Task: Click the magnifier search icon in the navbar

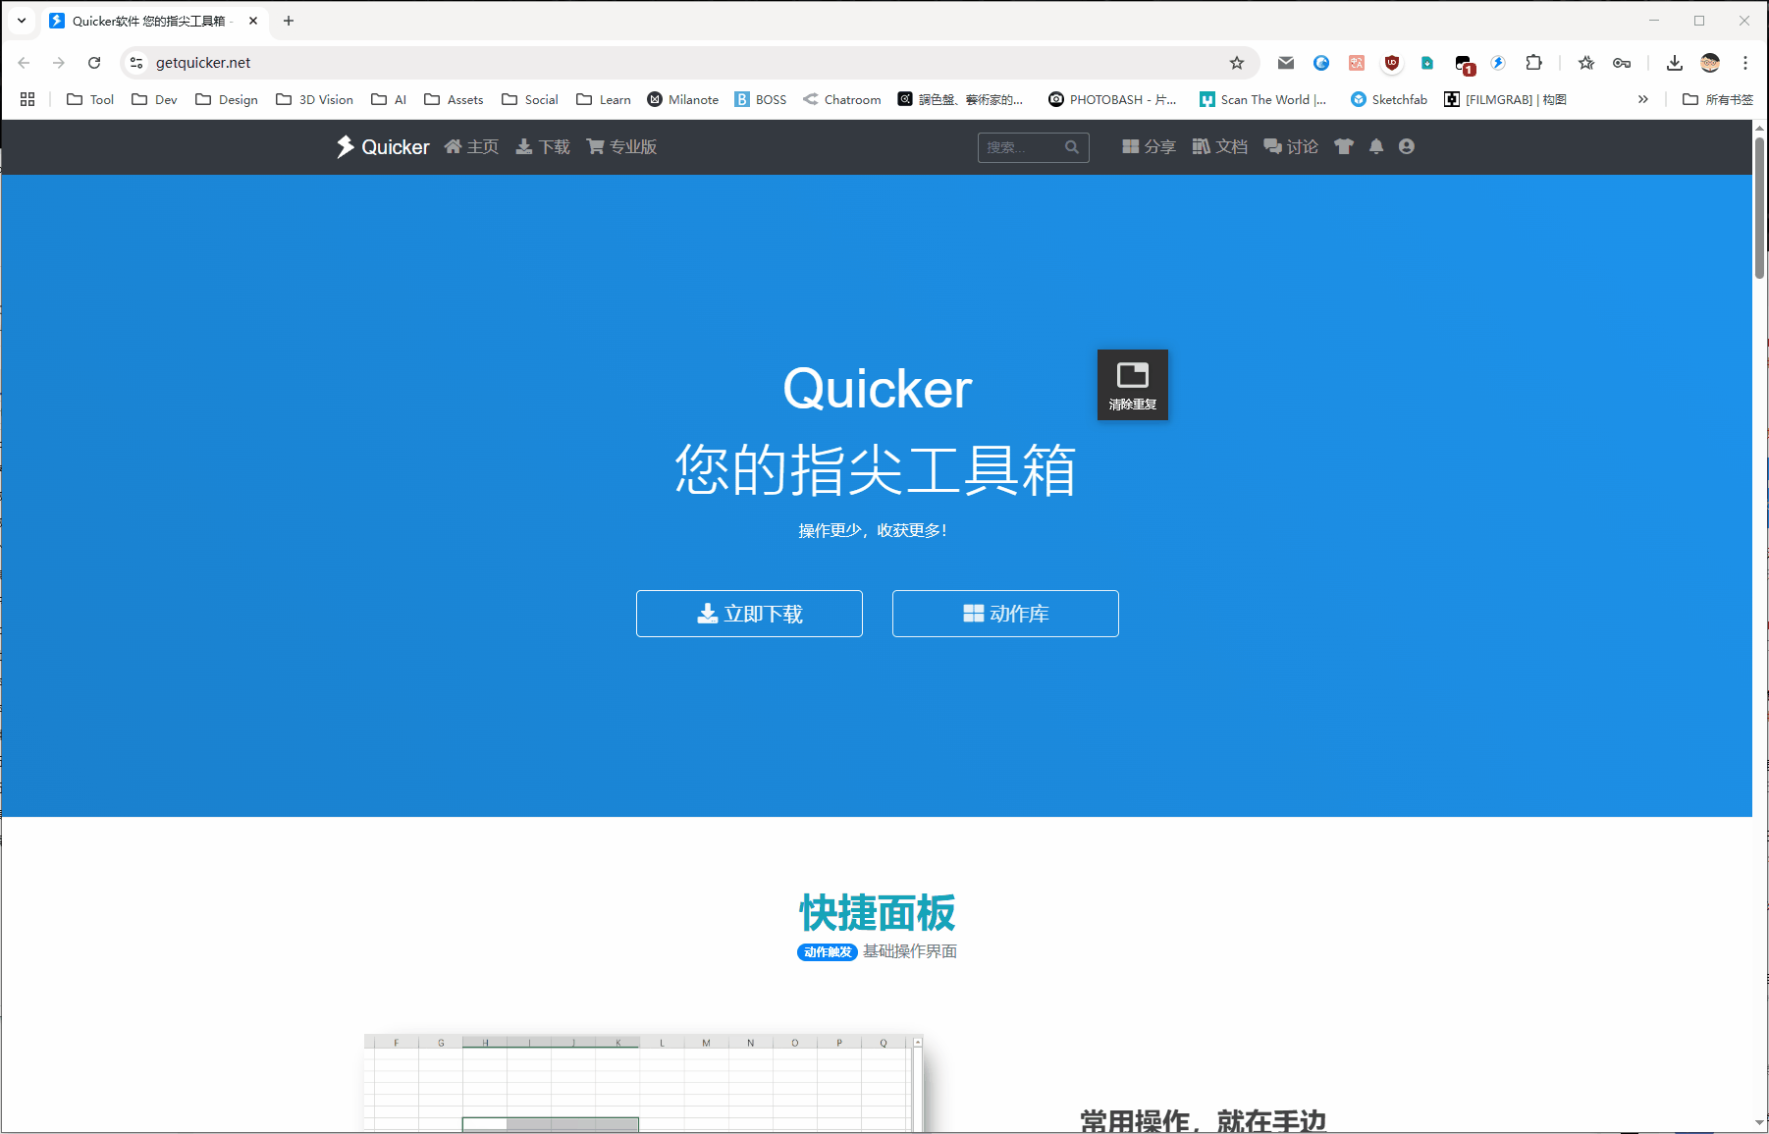Action: click(1072, 147)
